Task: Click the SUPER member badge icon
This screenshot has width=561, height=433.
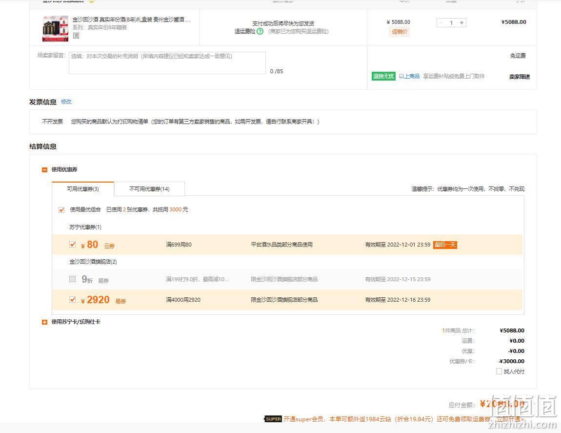Action: click(x=273, y=419)
